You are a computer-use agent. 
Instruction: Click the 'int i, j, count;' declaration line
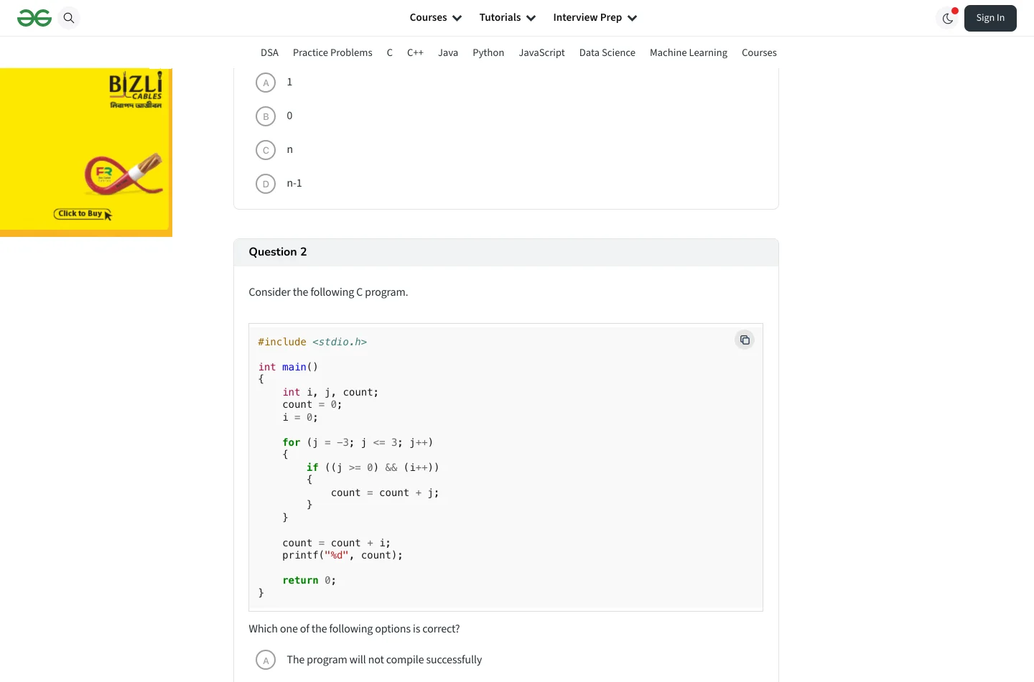(x=330, y=392)
